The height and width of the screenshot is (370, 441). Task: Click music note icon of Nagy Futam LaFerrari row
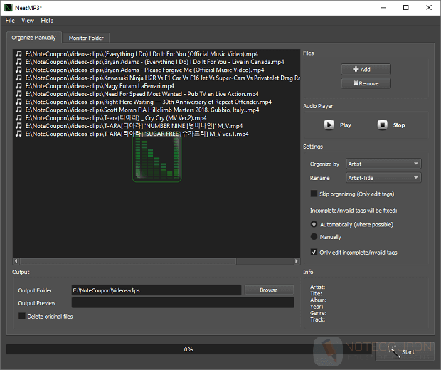[18, 85]
